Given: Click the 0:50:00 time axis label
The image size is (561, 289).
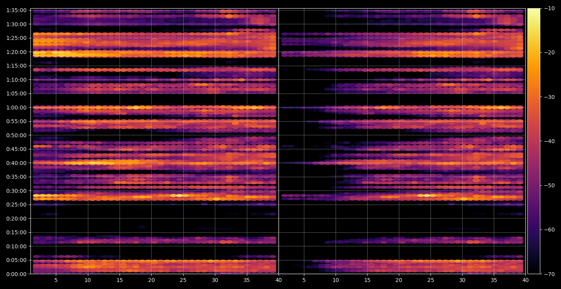Looking at the screenshot, I should click(16, 135).
